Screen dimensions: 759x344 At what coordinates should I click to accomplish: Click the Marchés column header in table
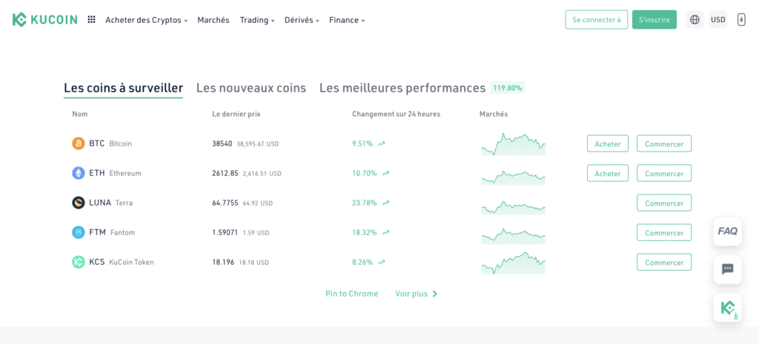(493, 114)
